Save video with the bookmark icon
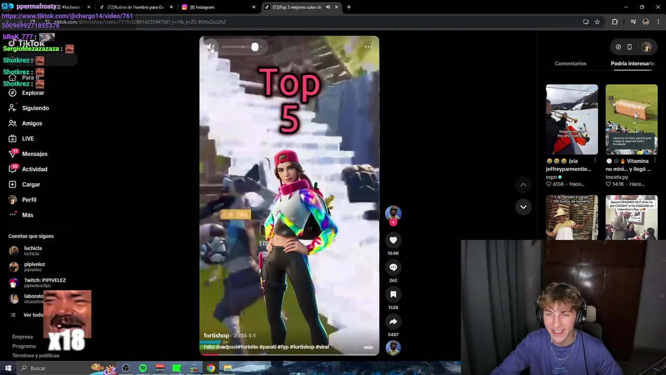The width and height of the screenshot is (666, 375). 393,294
